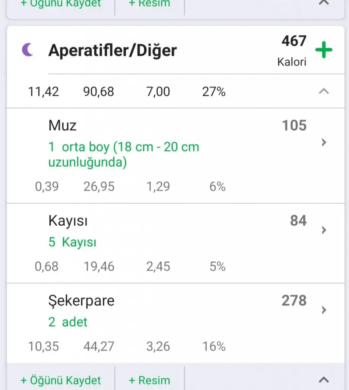Screen dimensions: 349x390
Task: Open Şekerpare details arrow
Action: click(x=324, y=310)
